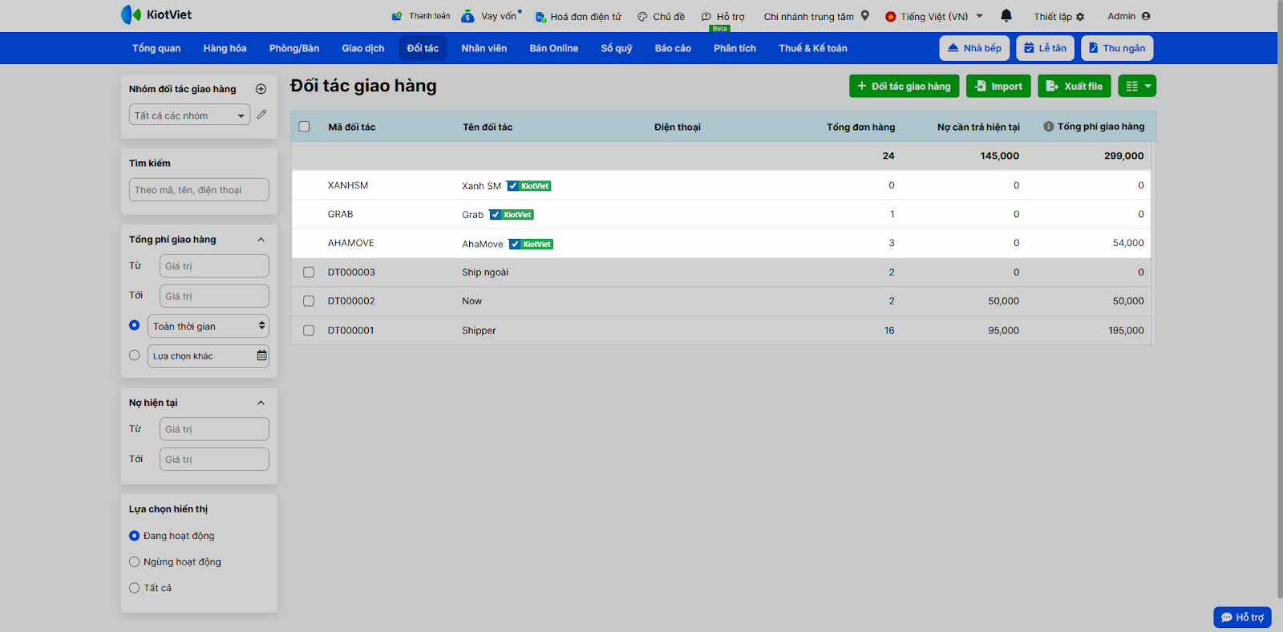
Task: Open the Nhân viên menu
Action: click(x=484, y=48)
